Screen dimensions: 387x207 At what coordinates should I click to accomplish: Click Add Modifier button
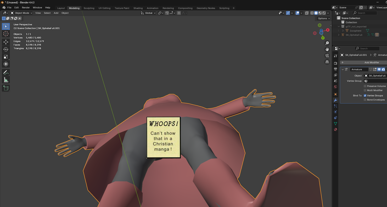coord(364,62)
